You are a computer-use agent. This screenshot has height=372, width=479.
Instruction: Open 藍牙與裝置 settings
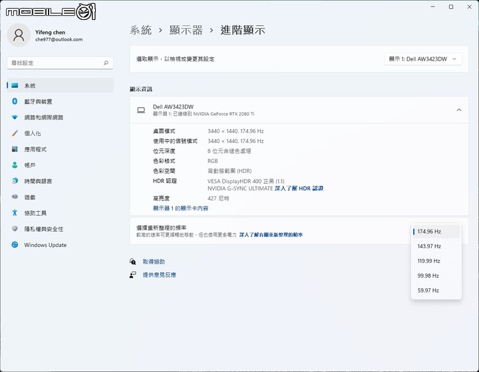click(60, 101)
